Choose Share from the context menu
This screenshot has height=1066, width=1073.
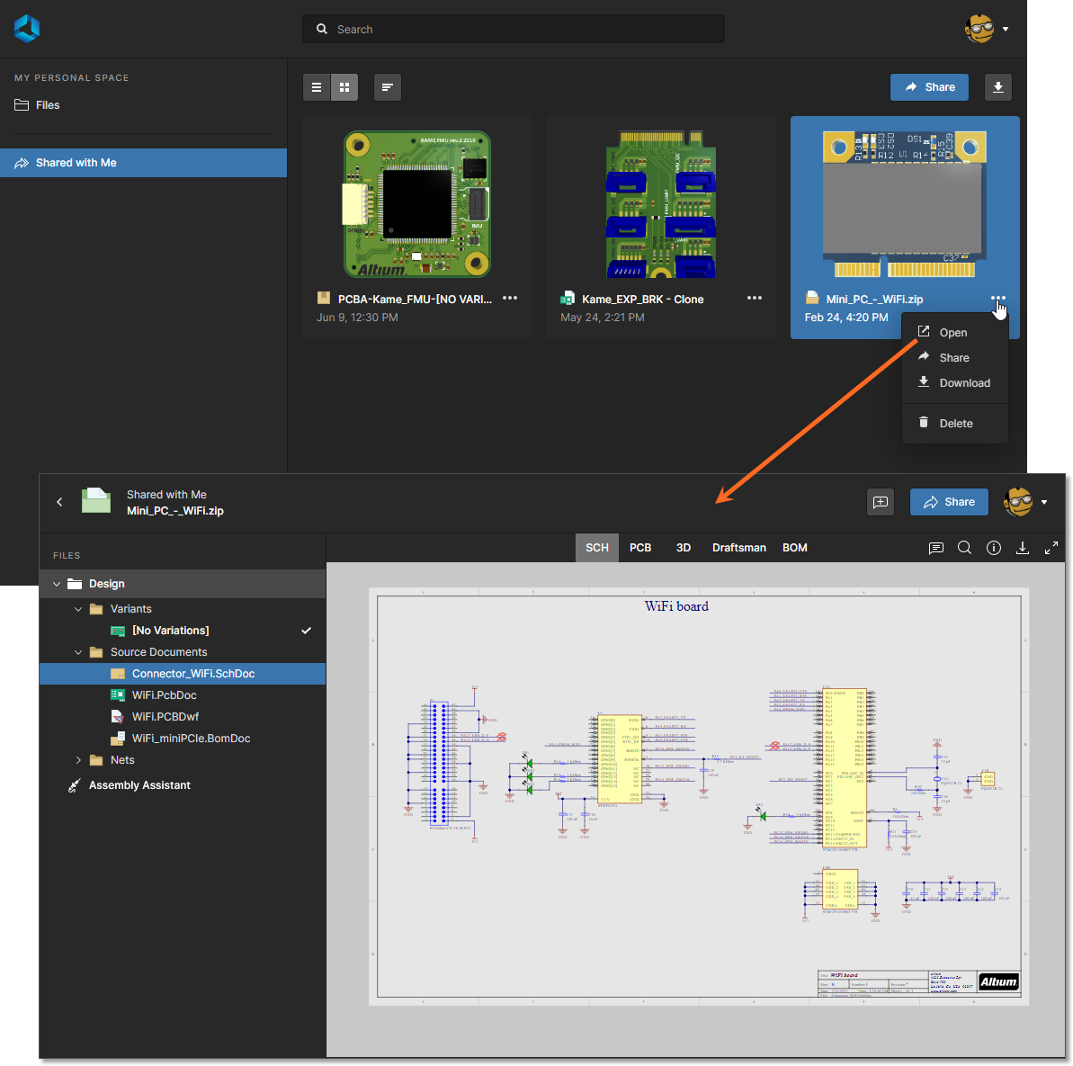[954, 357]
